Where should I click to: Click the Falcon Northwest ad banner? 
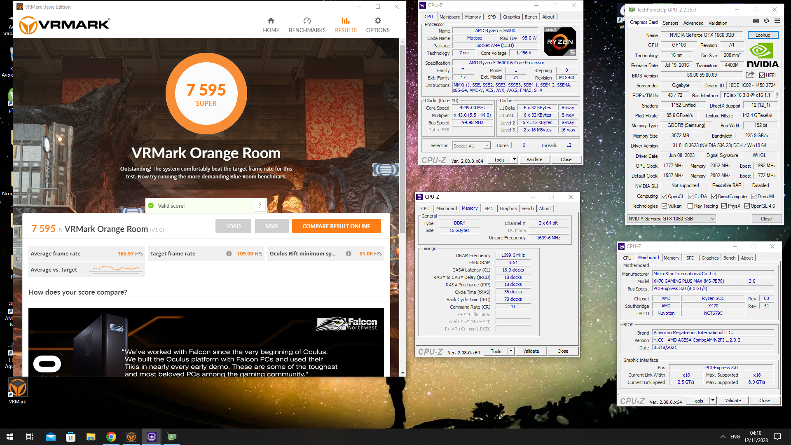[x=206, y=342]
